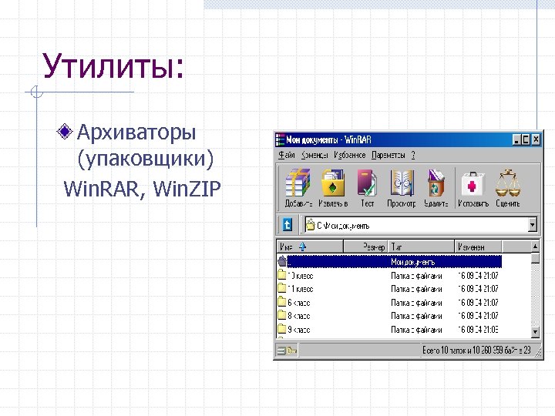
Task: Select the 9 класс folder name
Action: coord(299,330)
